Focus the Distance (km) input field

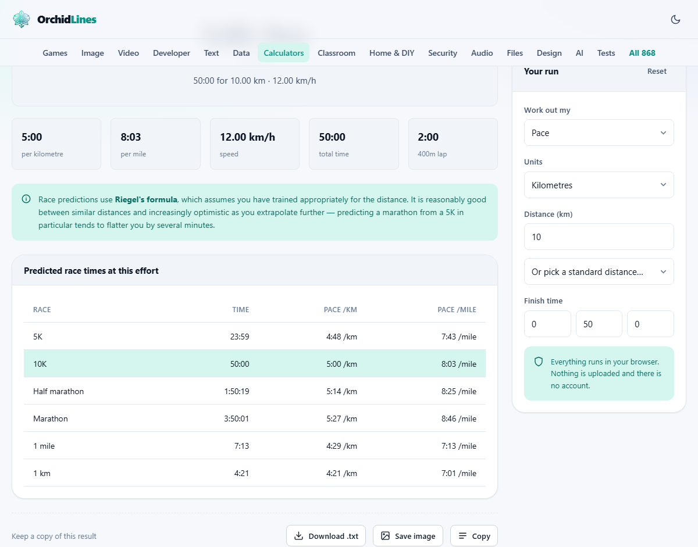(599, 237)
